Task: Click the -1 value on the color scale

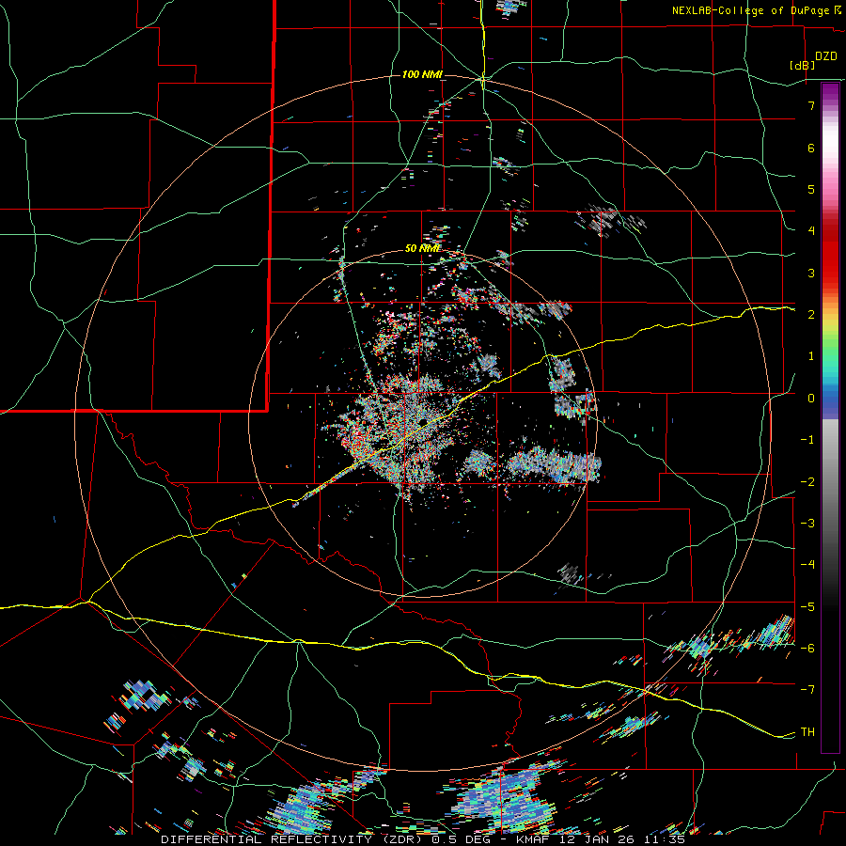Action: click(x=807, y=440)
